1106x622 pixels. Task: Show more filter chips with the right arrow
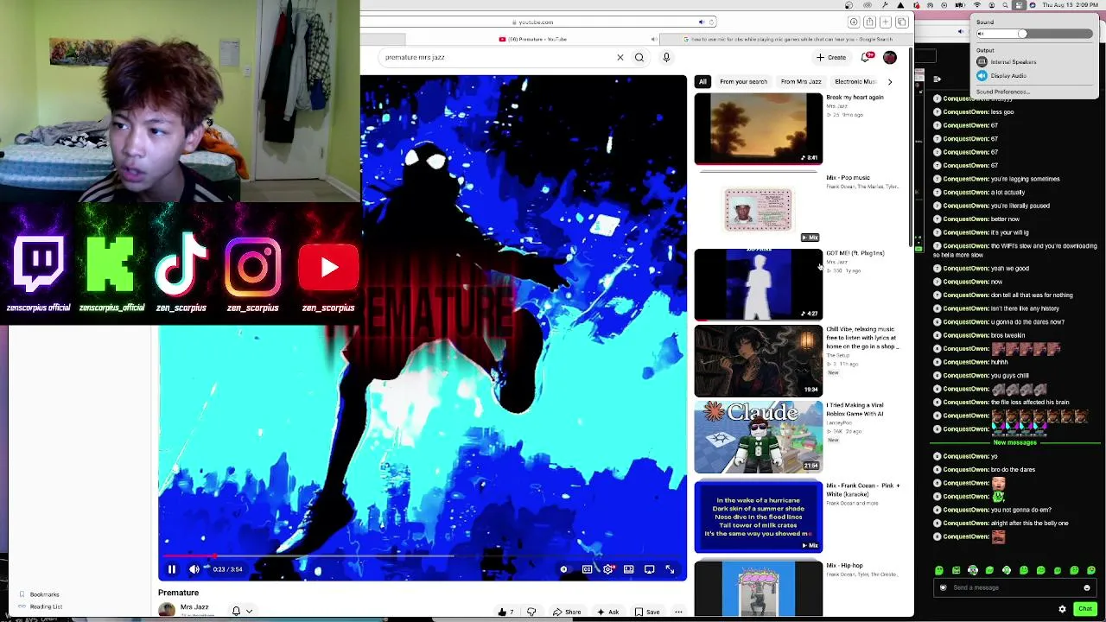pos(890,81)
